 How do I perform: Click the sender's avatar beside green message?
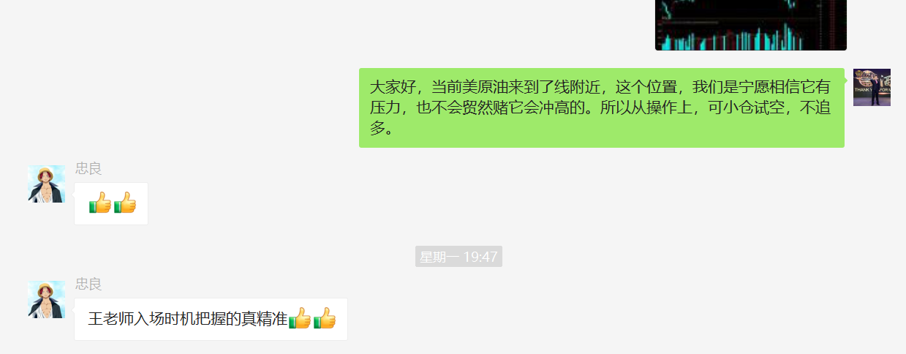872,88
